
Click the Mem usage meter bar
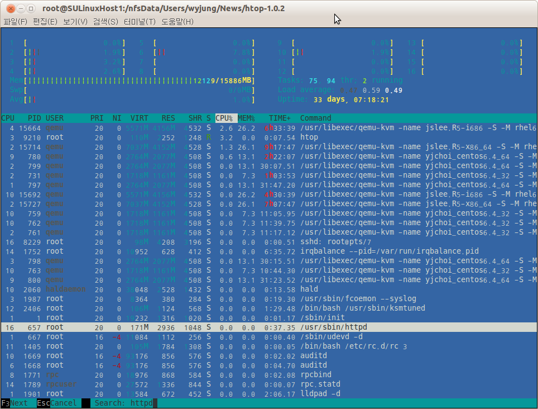click(x=132, y=80)
